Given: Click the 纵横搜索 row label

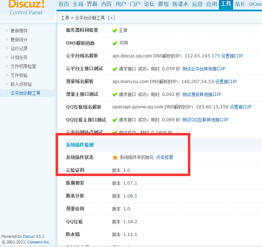Looking at the screenshot, I should (x=75, y=183).
